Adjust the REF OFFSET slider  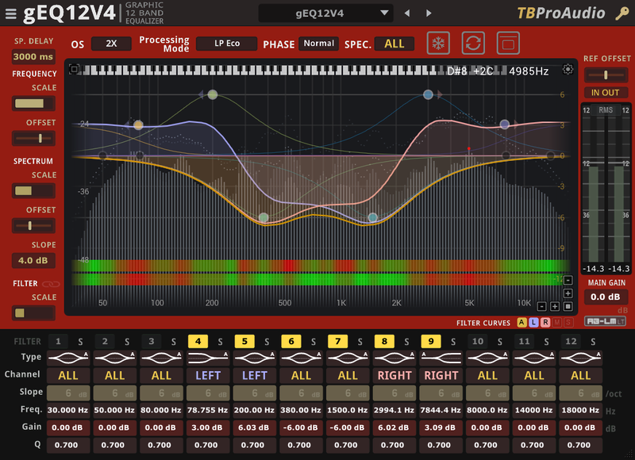[606, 75]
